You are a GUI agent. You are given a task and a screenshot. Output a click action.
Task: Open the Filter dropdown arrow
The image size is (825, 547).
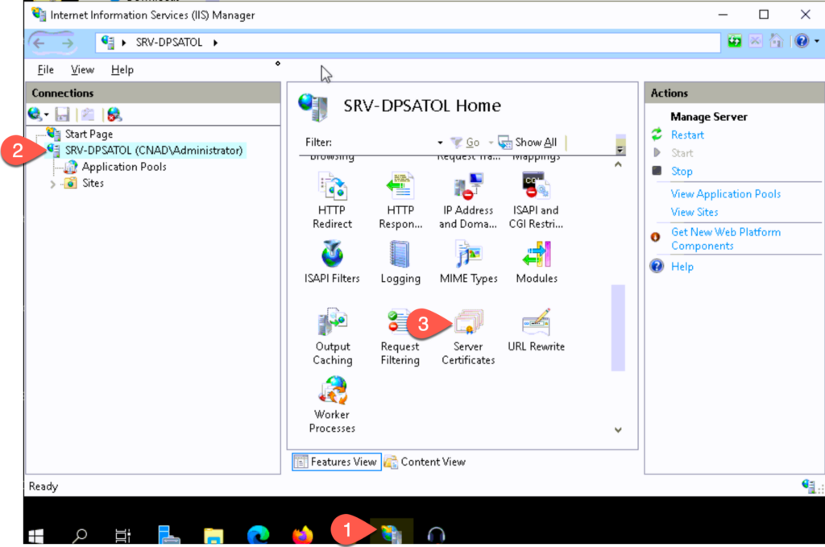(440, 143)
